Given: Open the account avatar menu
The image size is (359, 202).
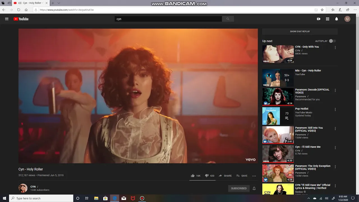Looking at the screenshot, I should (348, 19).
